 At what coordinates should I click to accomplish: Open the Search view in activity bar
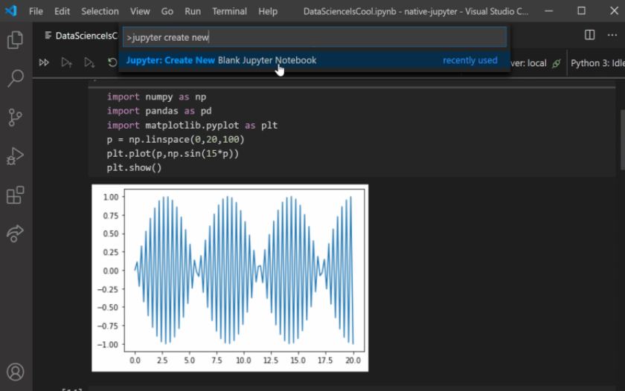[x=15, y=78]
